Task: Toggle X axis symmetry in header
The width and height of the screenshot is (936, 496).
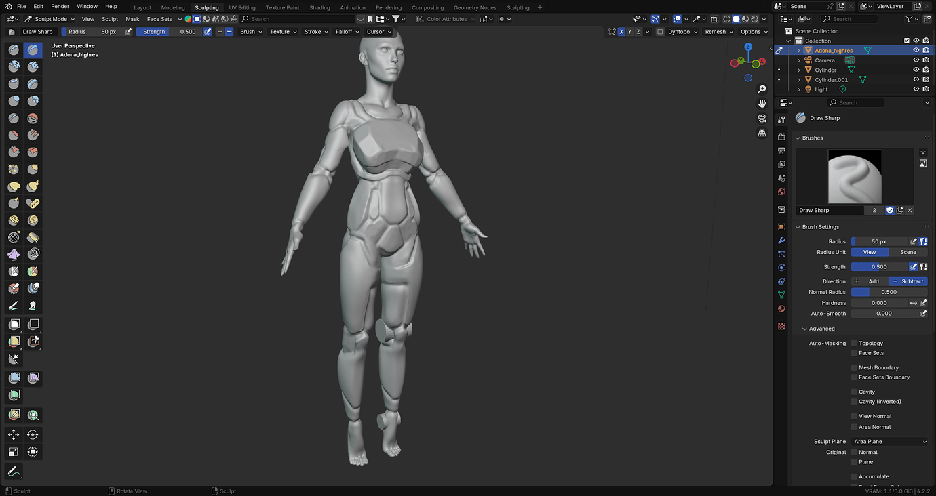Action: click(x=621, y=32)
